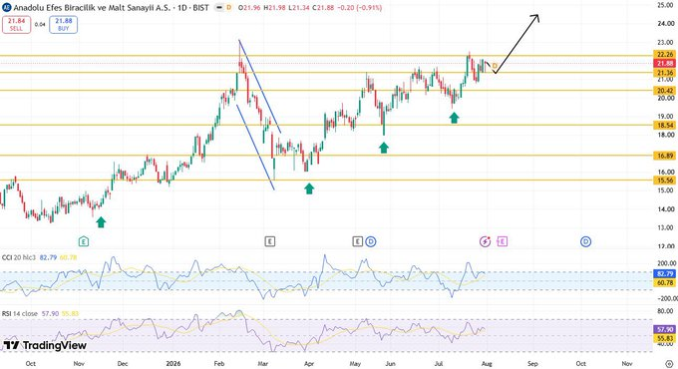Click the 19.00 price axis label
This screenshot has width=678, height=369.
click(665, 116)
